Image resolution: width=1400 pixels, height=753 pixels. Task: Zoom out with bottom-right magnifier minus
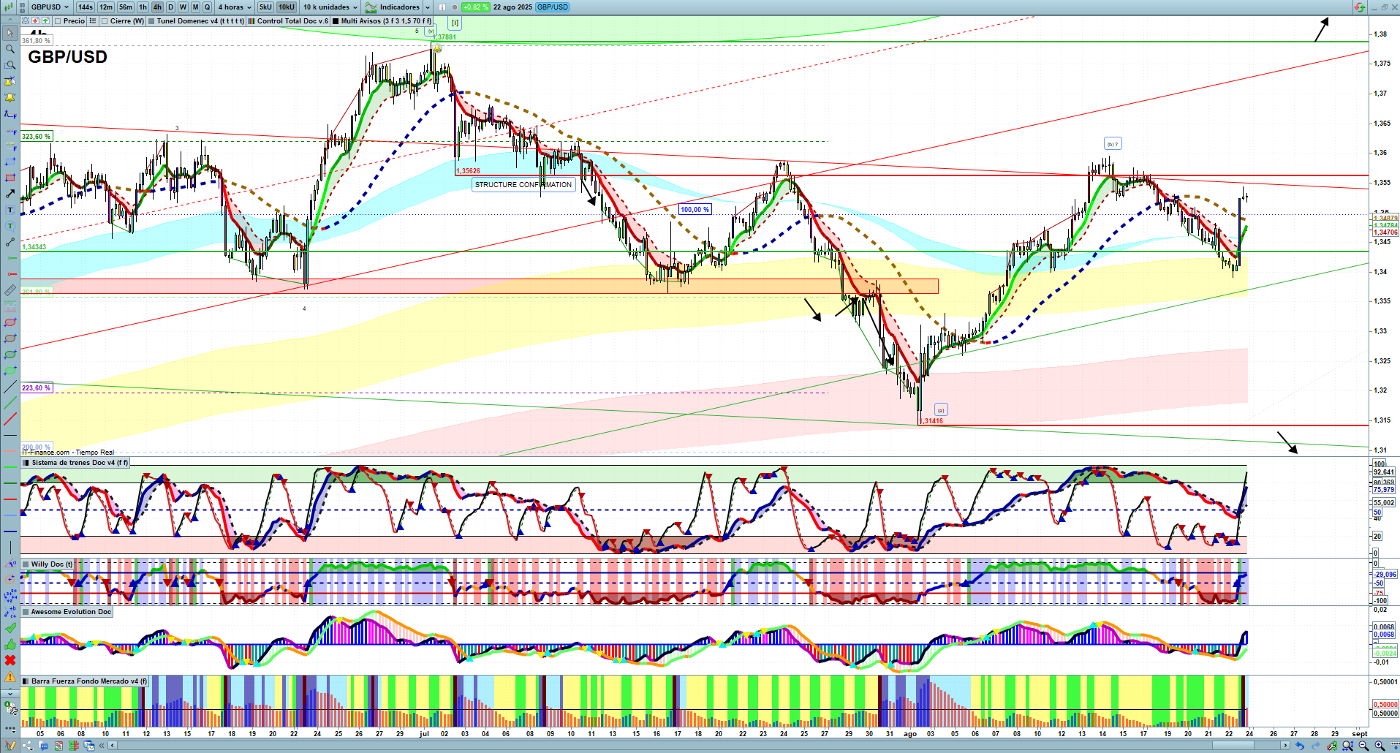1363,746
